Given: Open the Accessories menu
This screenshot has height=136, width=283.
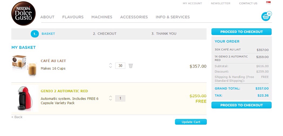Looking at the screenshot, I should click(x=134, y=17).
